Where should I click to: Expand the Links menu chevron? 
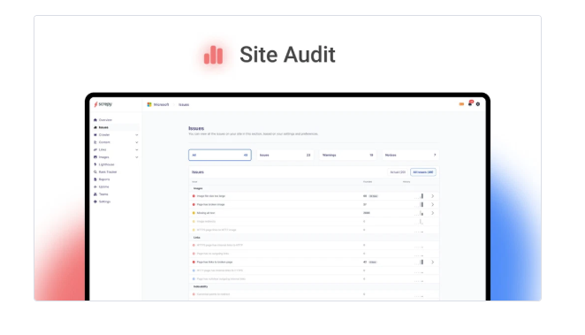[x=137, y=150]
